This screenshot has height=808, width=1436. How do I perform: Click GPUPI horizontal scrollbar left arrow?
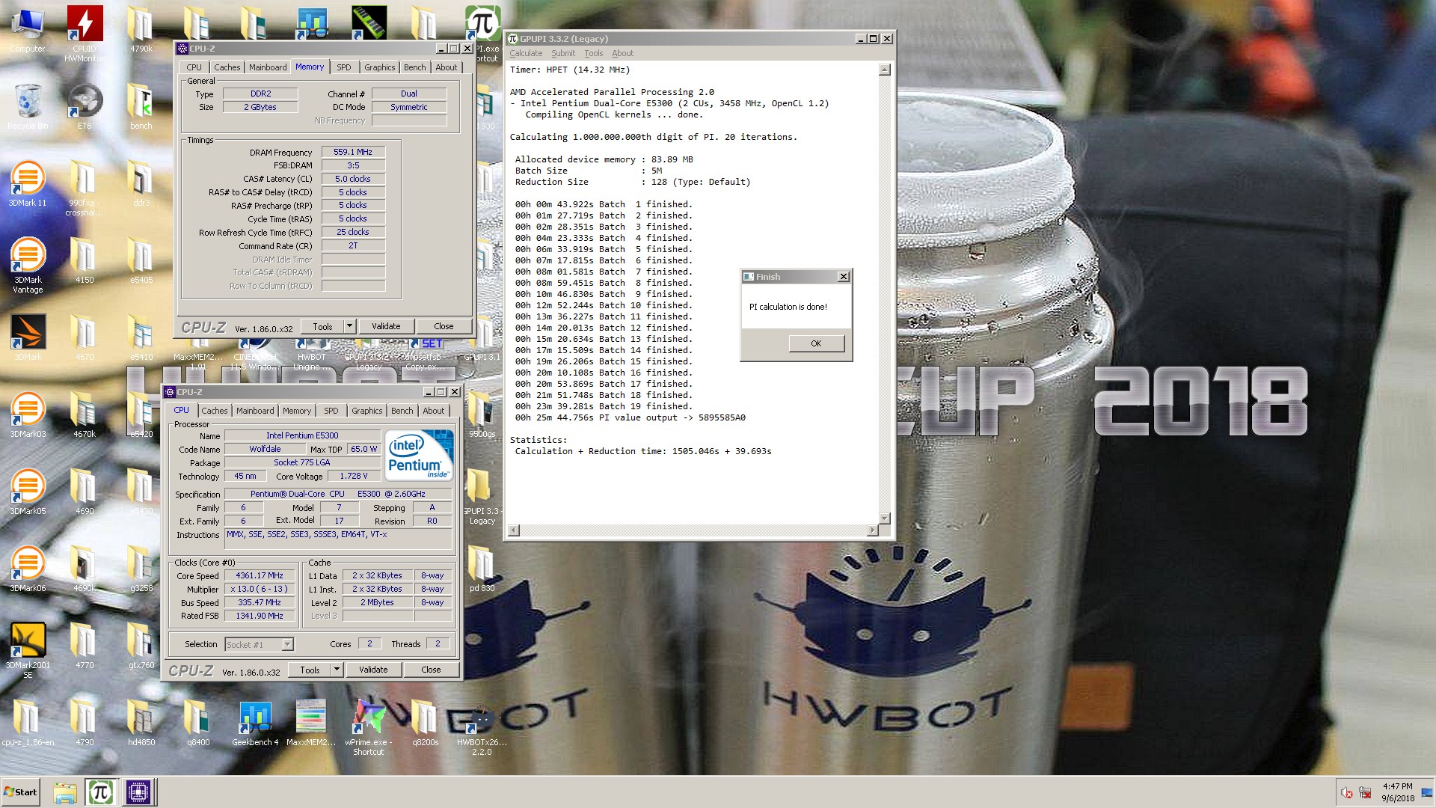tap(513, 530)
